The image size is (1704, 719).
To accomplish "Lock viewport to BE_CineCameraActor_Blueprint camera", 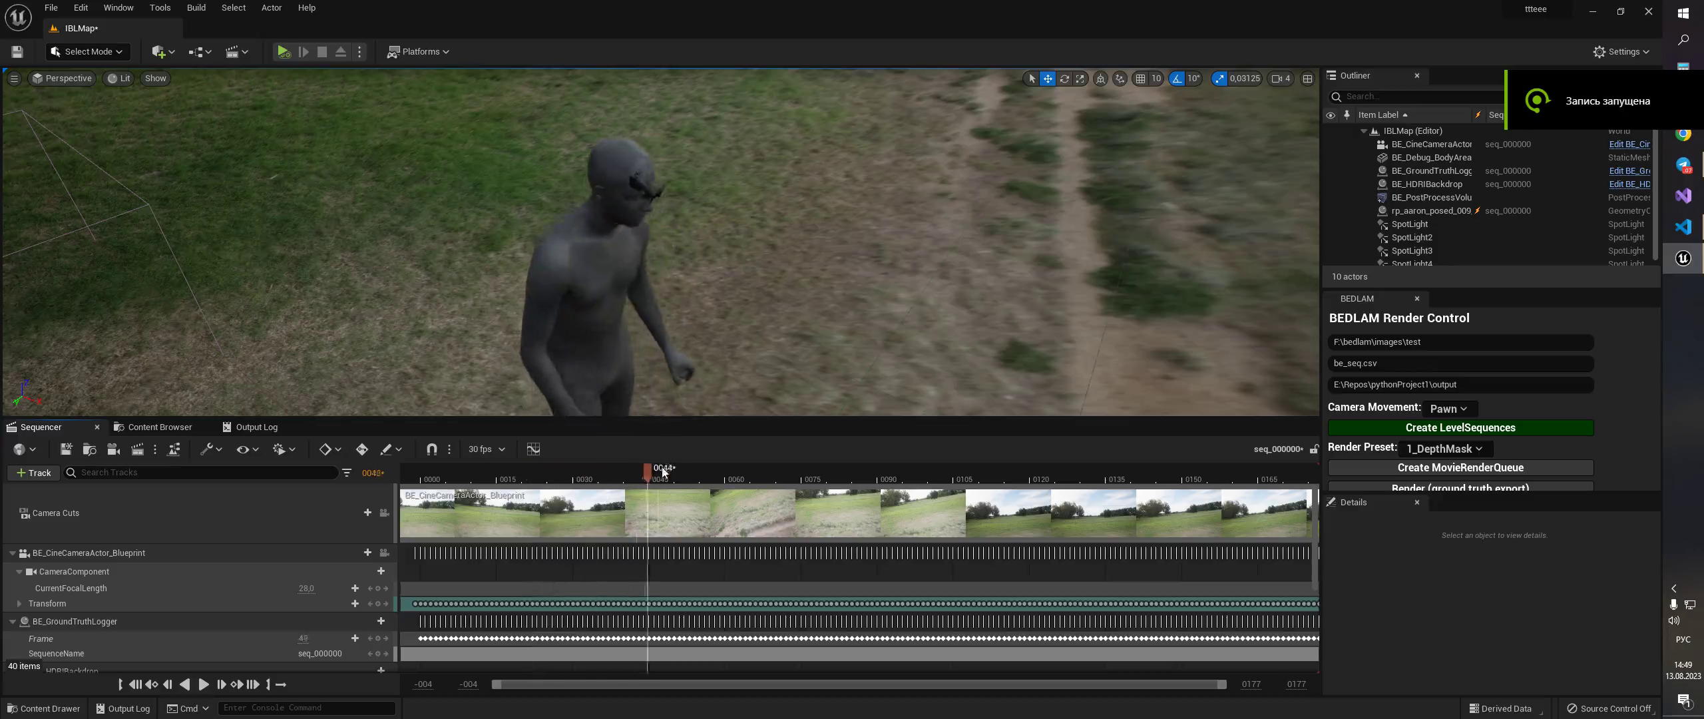I will click(384, 553).
